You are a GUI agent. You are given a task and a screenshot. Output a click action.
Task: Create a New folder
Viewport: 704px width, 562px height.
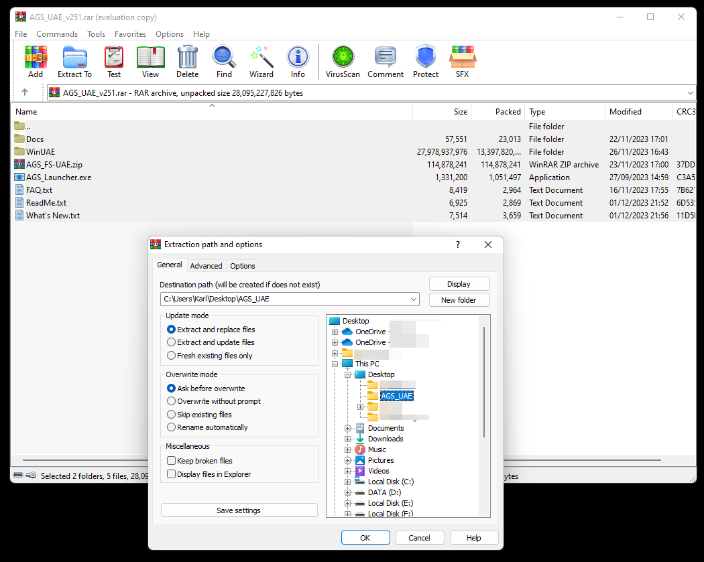[x=459, y=300]
